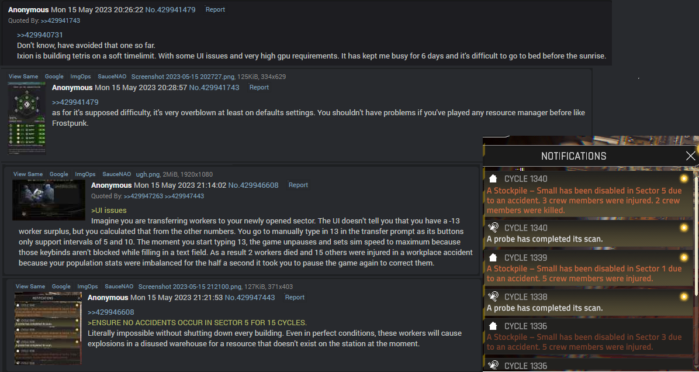Open the Screenshot 2023-05-15 212100 thumbnail
The image size is (699, 372).
coord(48,328)
